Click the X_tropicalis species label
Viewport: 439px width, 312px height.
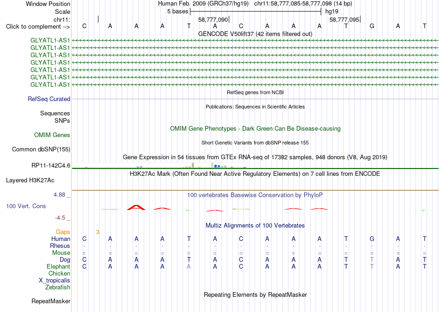pos(55,281)
